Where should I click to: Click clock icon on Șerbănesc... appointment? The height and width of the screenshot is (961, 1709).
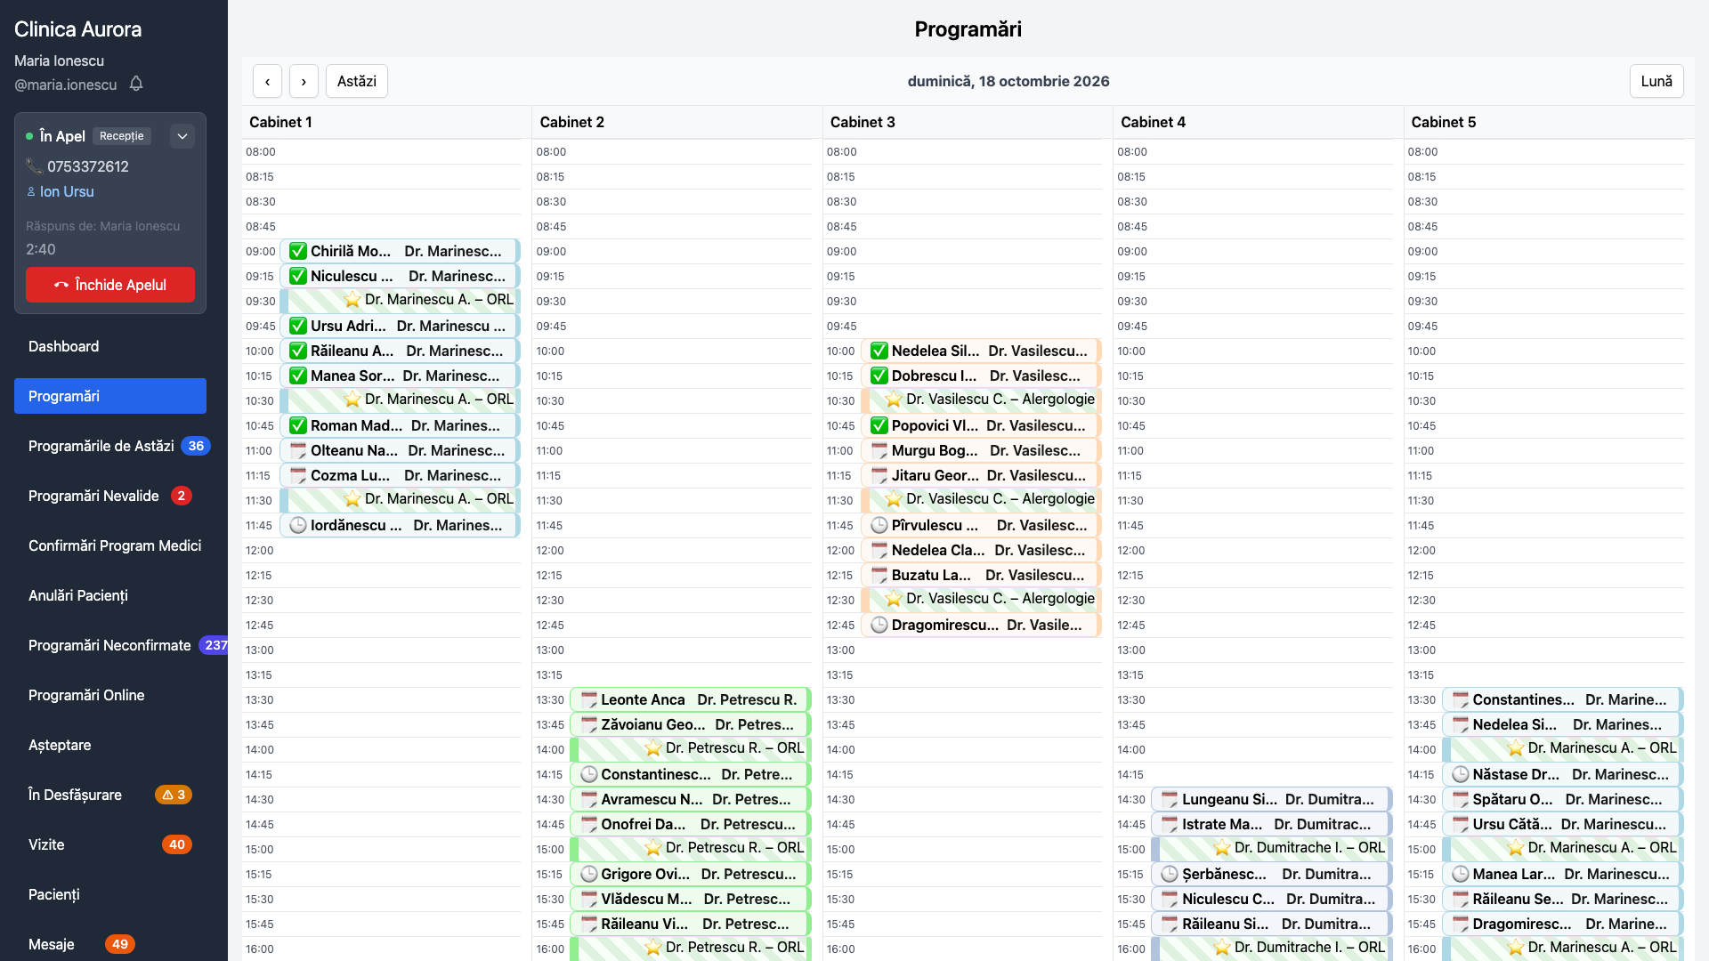(x=1170, y=874)
